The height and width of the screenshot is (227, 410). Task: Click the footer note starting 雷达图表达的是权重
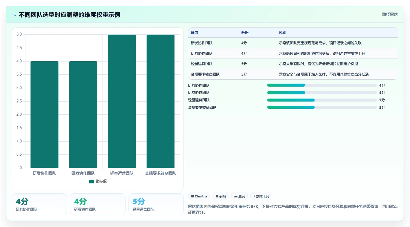(293, 210)
